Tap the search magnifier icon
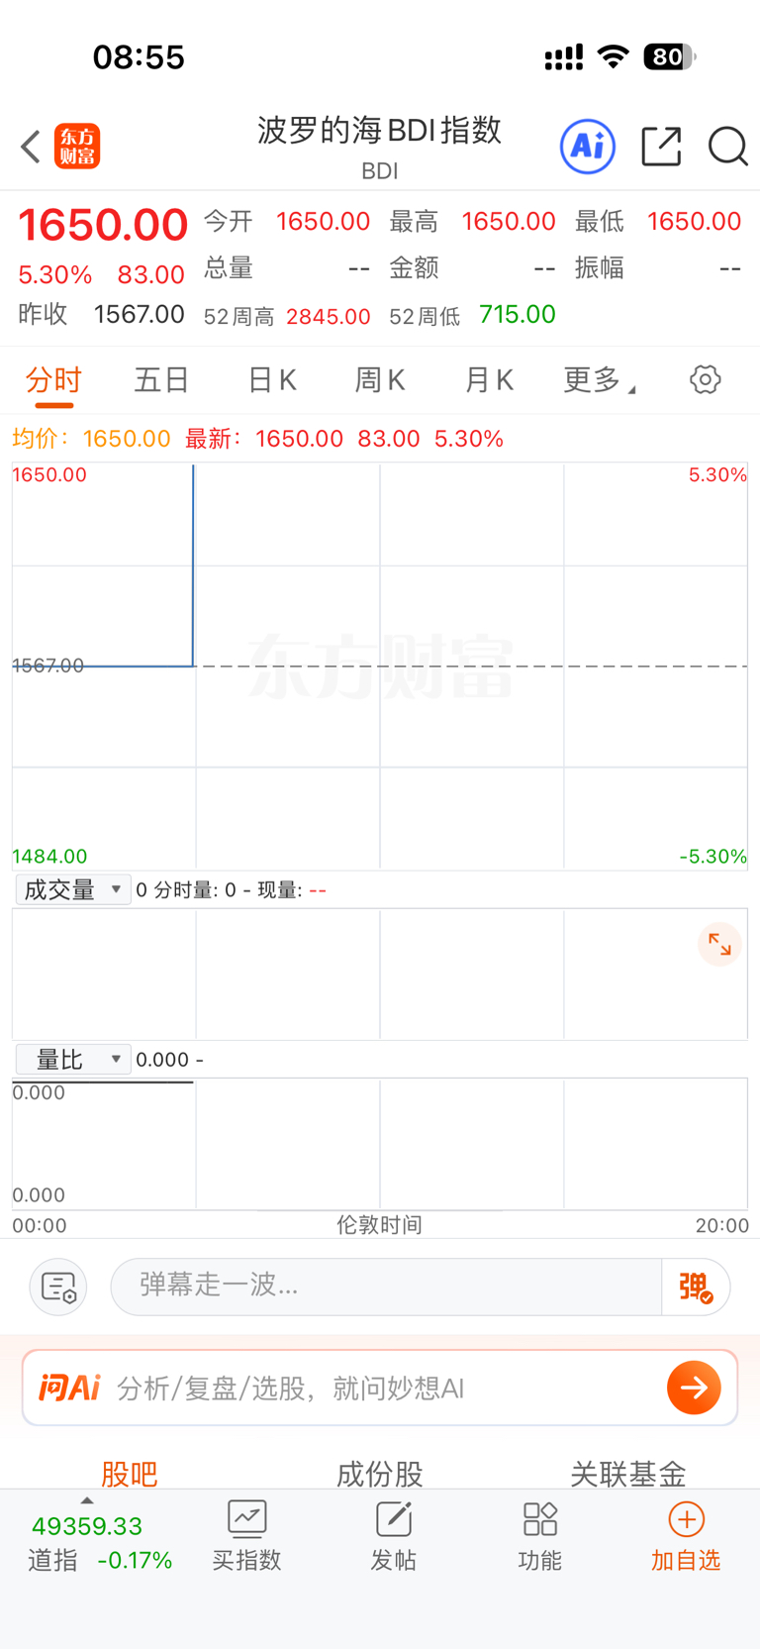 click(728, 147)
